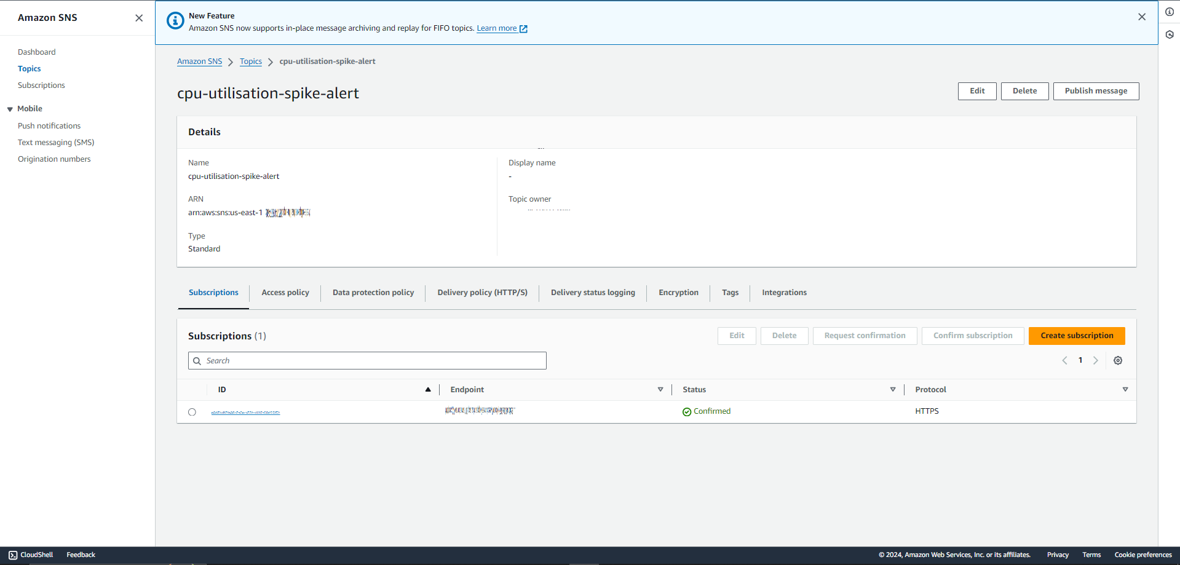1180x565 pixels.
Task: Open the Encryption tab
Action: click(678, 293)
